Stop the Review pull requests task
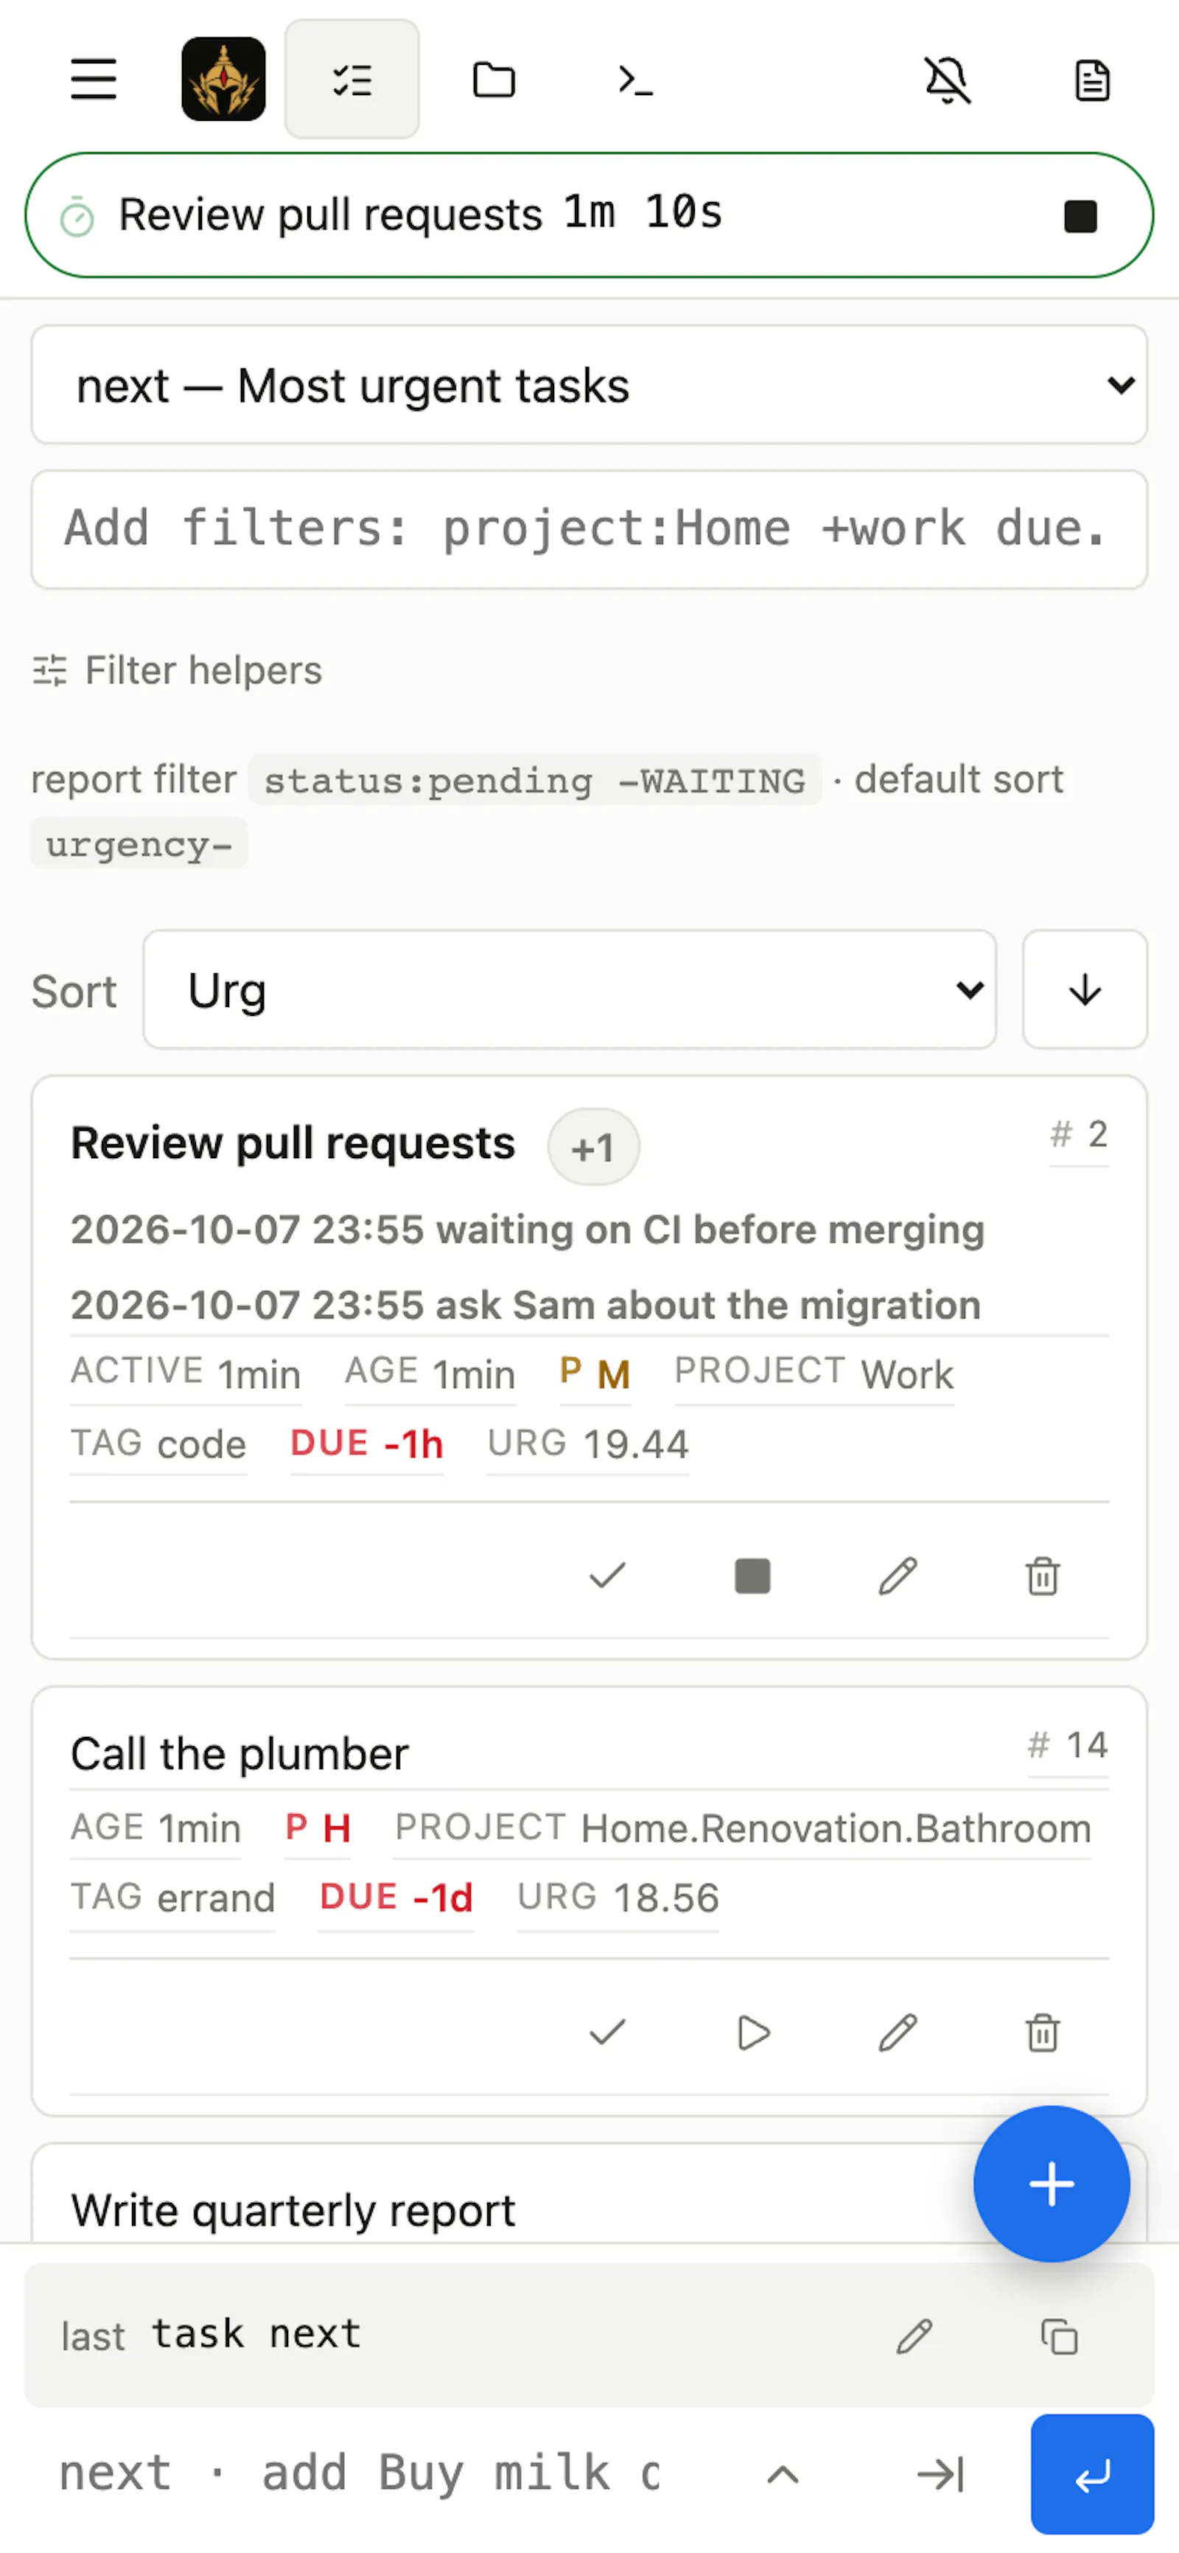The height and width of the screenshot is (2553, 1179). (x=753, y=1575)
